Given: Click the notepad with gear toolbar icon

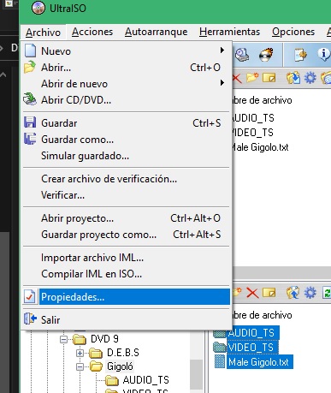Looking at the screenshot, I should [x=300, y=55].
